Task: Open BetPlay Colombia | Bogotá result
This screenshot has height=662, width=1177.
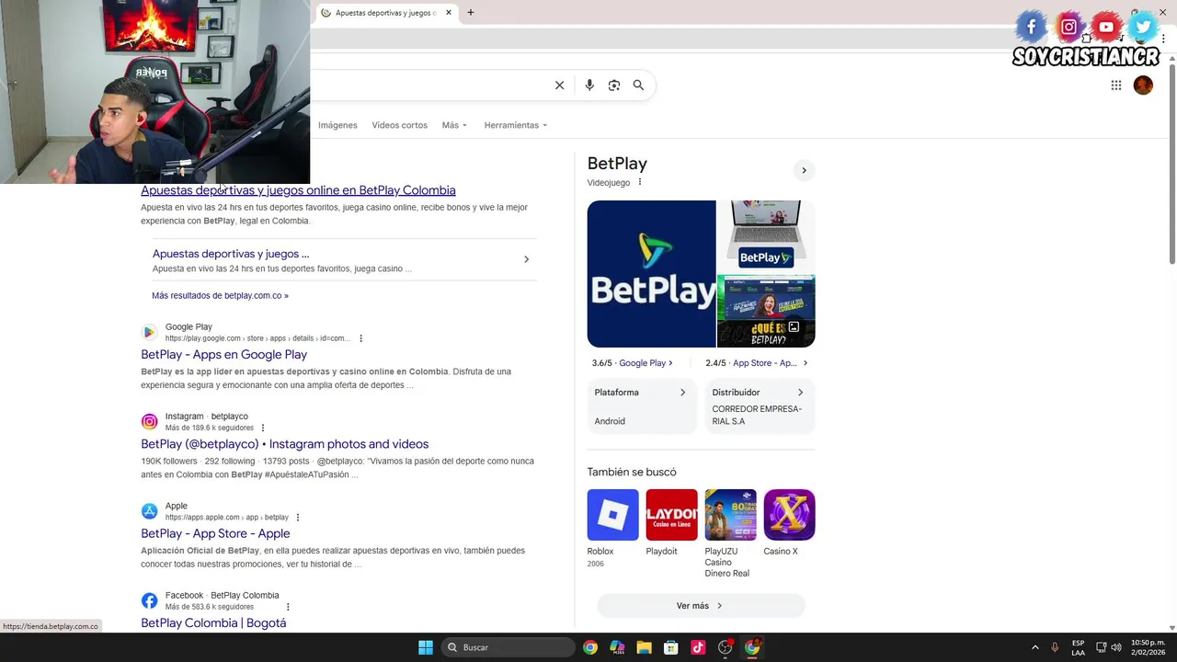Action: click(x=213, y=622)
